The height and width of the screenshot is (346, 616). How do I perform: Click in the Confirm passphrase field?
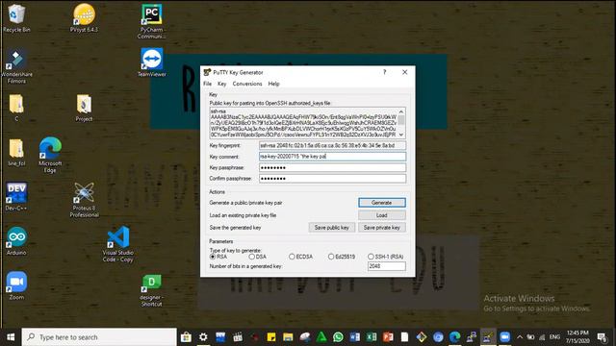[332, 179]
